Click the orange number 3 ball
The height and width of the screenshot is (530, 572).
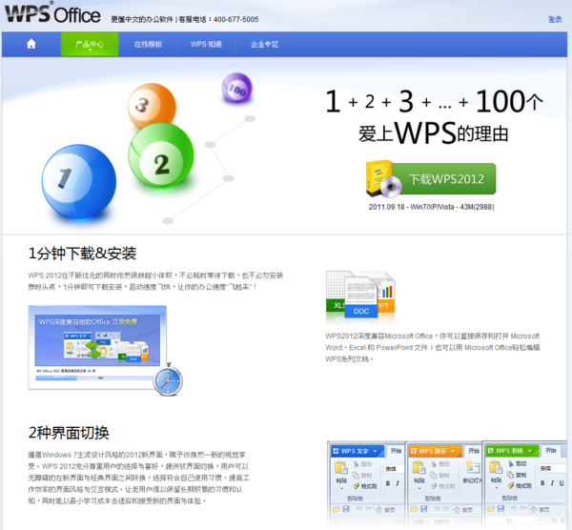[152, 106]
